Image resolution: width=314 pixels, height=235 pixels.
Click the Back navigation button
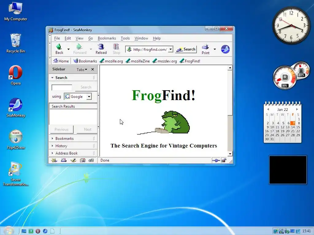59,49
